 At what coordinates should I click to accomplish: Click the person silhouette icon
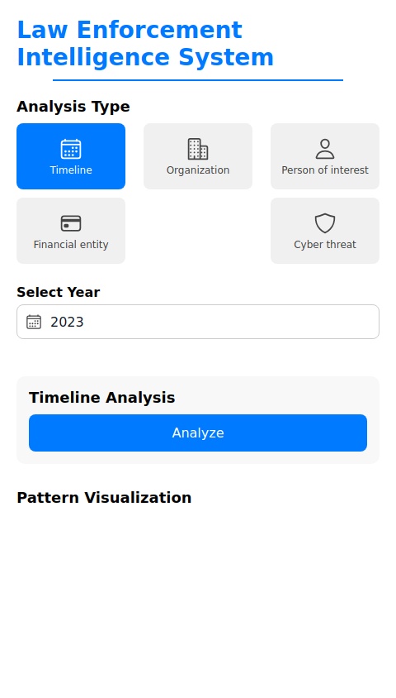[325, 149]
